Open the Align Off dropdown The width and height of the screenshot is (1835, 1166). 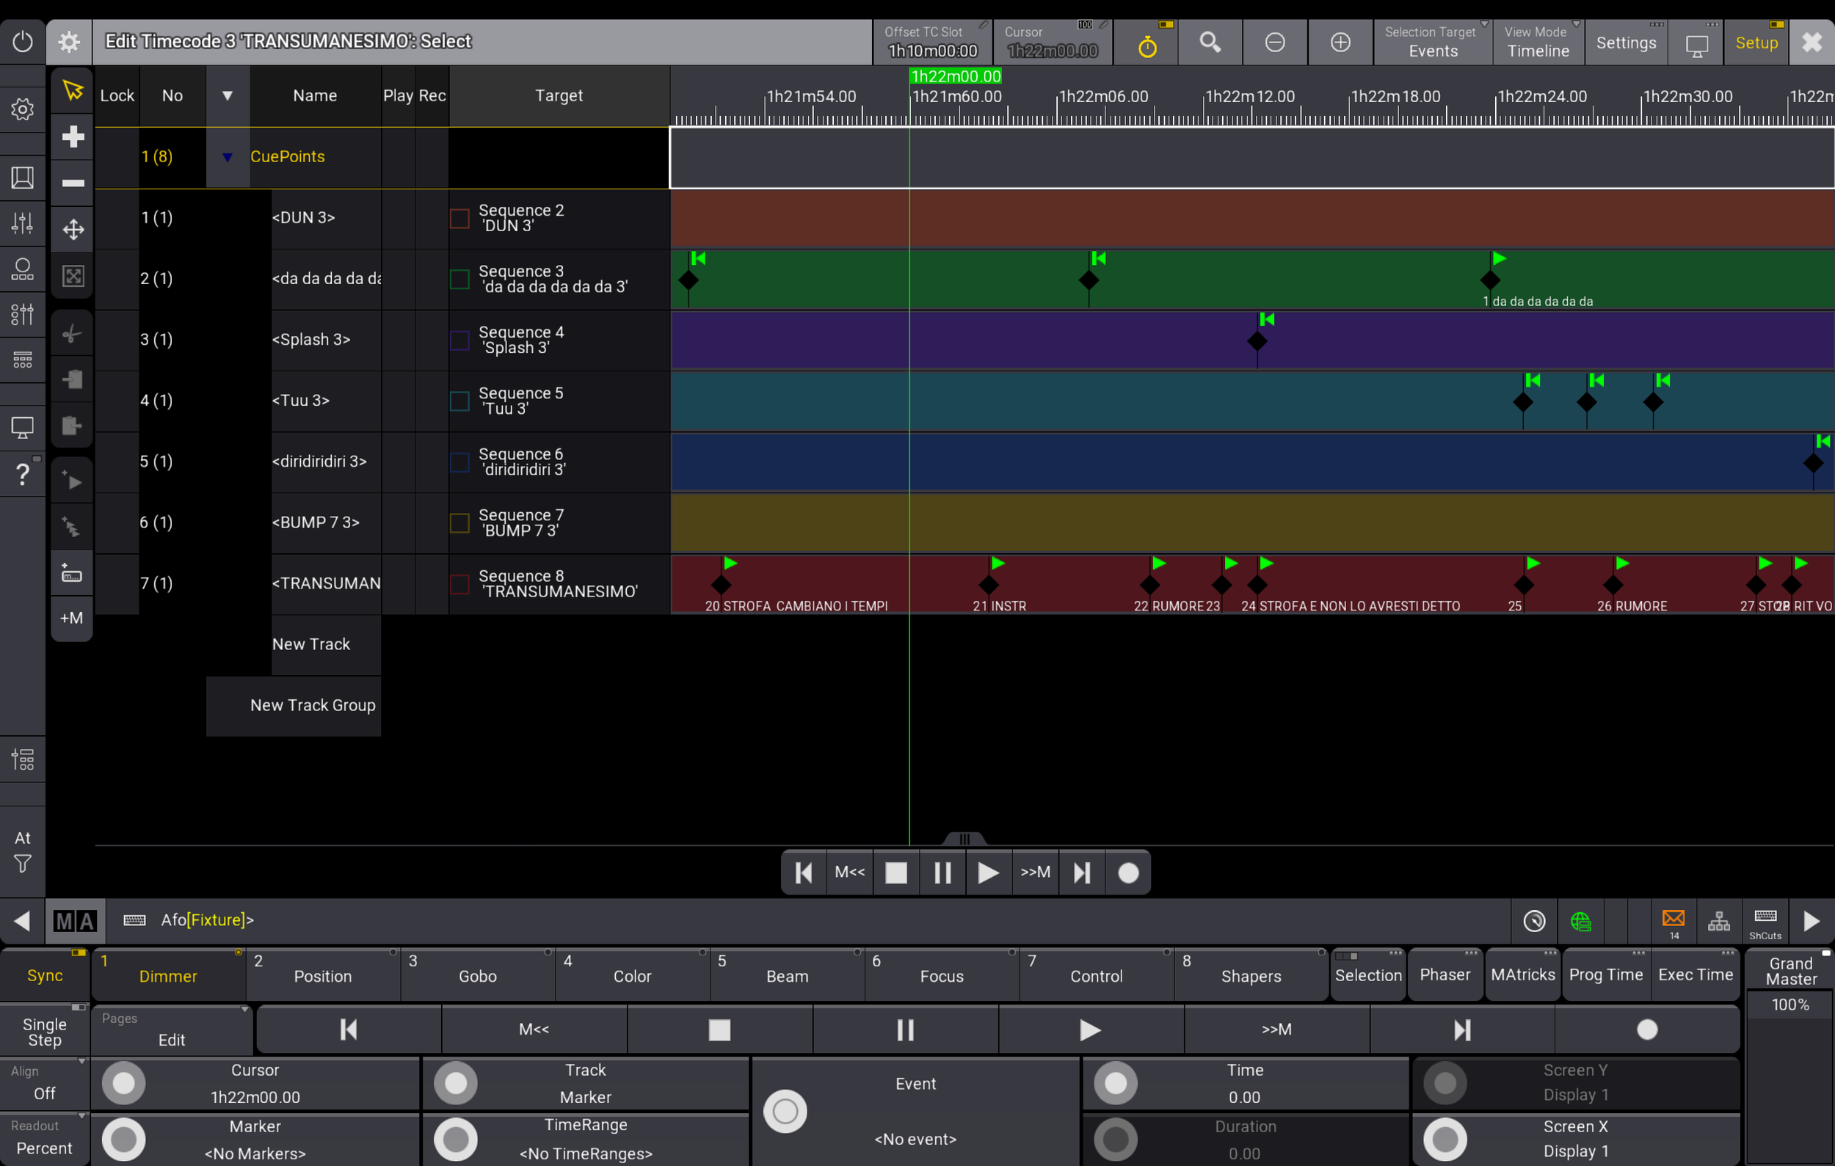click(44, 1083)
